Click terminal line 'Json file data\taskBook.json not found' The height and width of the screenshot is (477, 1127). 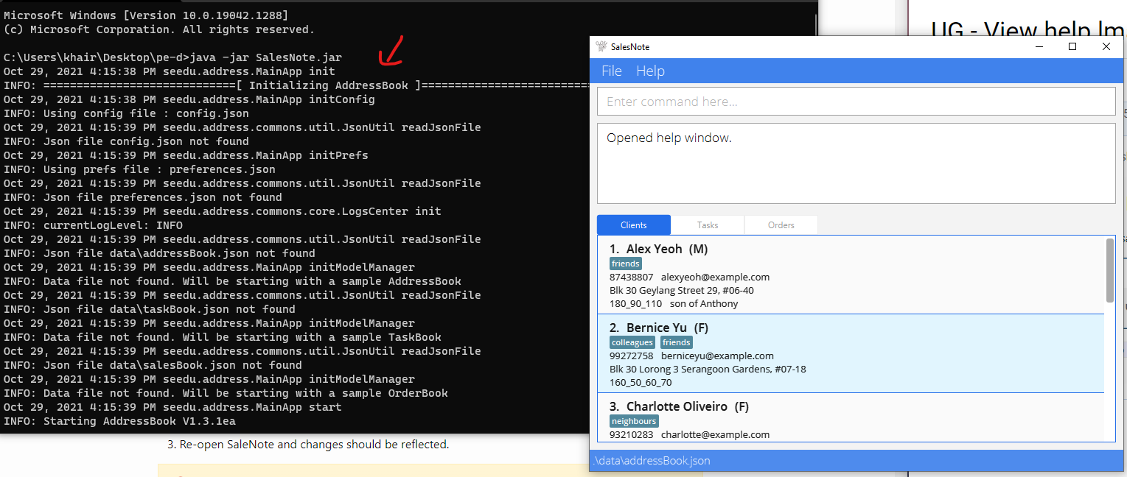pyautogui.click(x=170, y=309)
